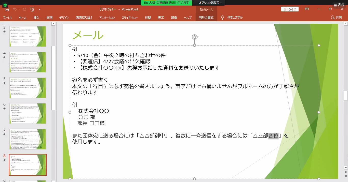
Task: Click the Save icon in quick access toolbar
Action: [7, 9]
